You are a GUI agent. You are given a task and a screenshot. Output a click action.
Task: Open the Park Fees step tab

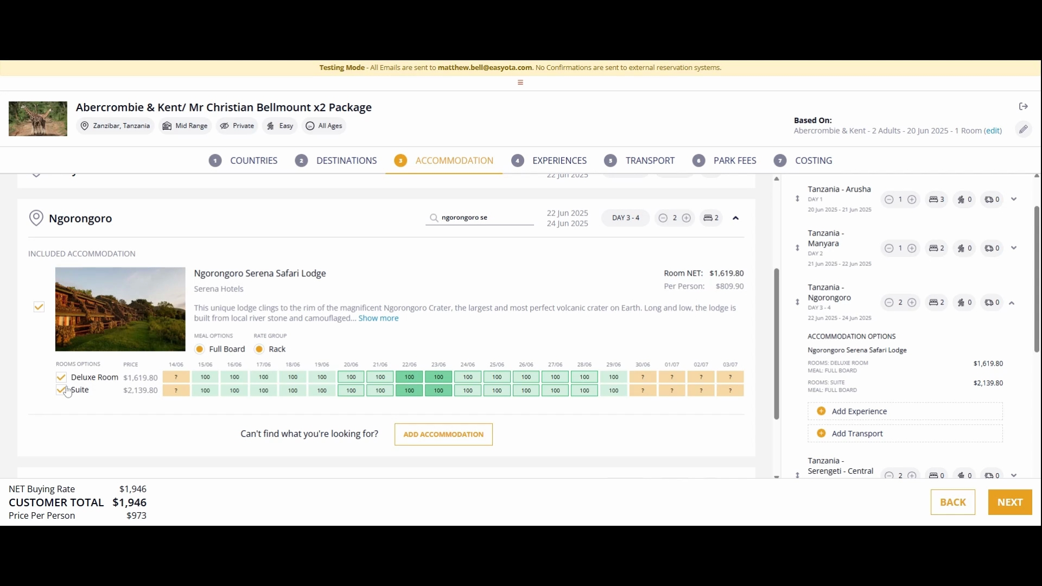(725, 161)
